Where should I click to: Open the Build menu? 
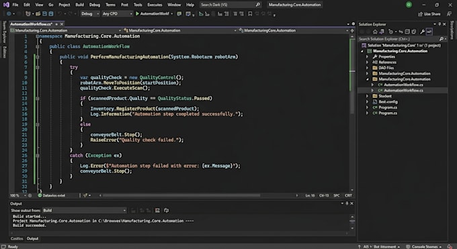click(x=79, y=5)
